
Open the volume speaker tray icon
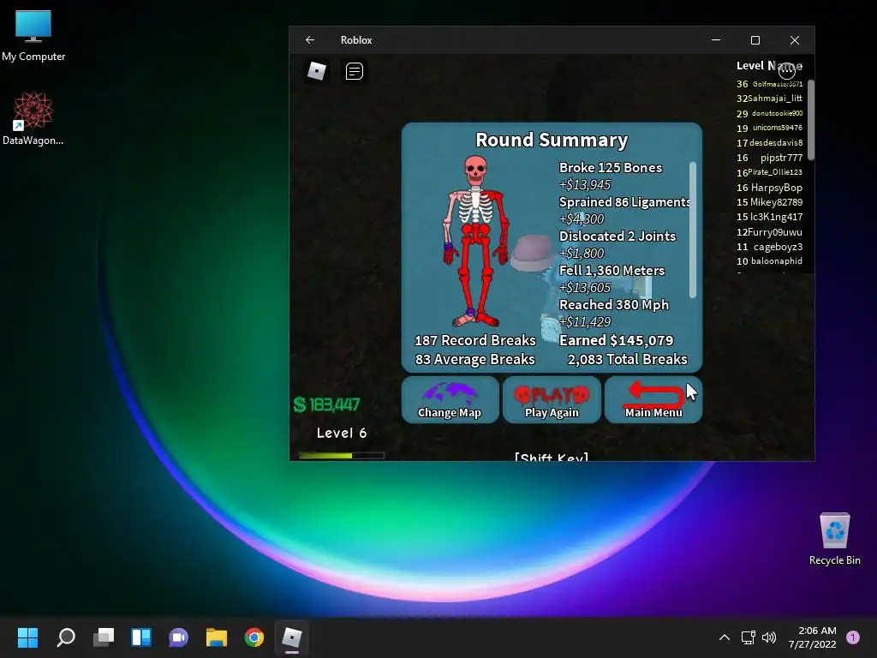coord(769,637)
